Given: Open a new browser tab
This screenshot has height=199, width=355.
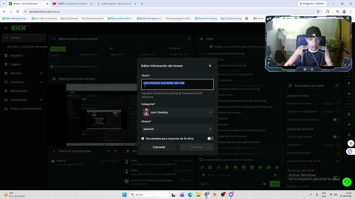Looking at the screenshot, I should (142, 4).
